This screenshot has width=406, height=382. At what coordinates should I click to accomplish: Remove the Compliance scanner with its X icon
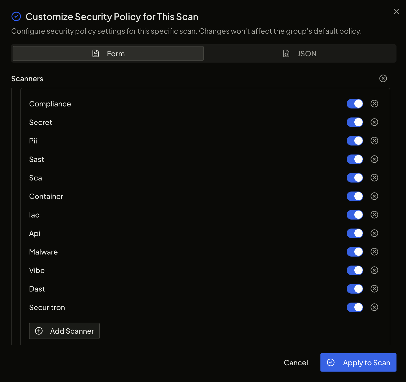pyautogui.click(x=374, y=104)
